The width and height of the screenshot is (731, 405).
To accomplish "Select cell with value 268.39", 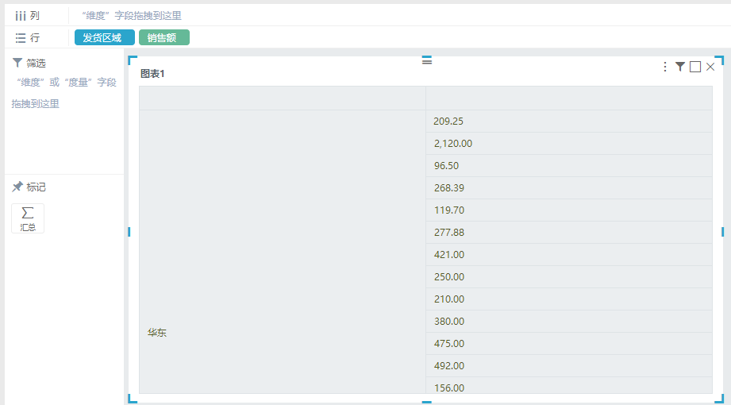I will pos(569,188).
